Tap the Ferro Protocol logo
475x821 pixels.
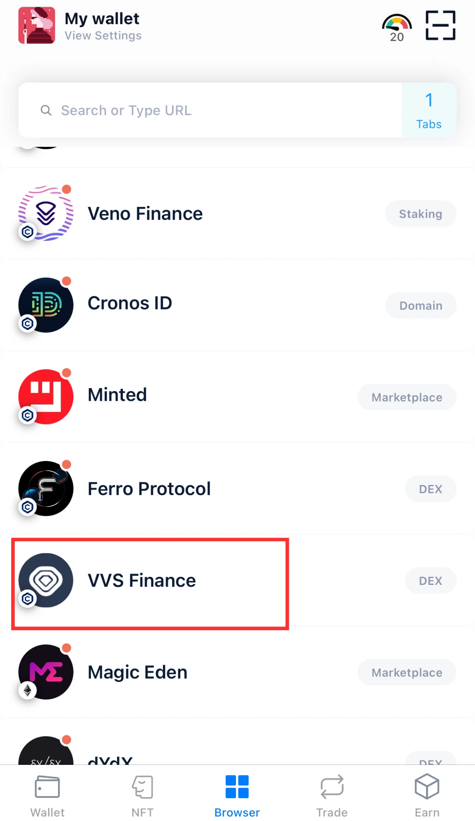coord(46,488)
